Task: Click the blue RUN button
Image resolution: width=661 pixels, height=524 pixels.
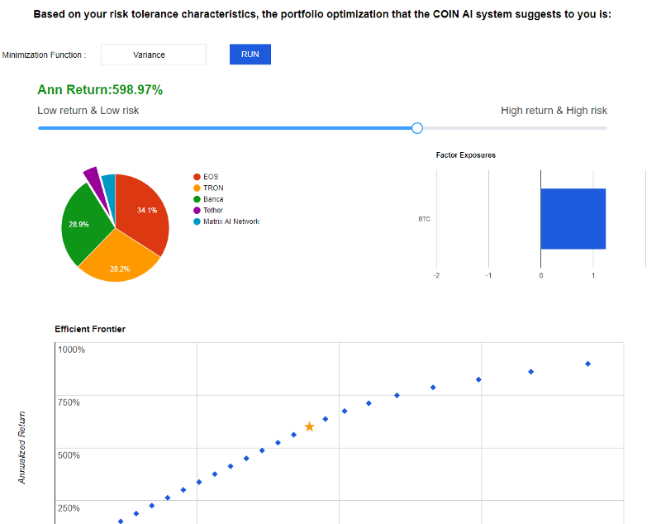Action: (250, 54)
